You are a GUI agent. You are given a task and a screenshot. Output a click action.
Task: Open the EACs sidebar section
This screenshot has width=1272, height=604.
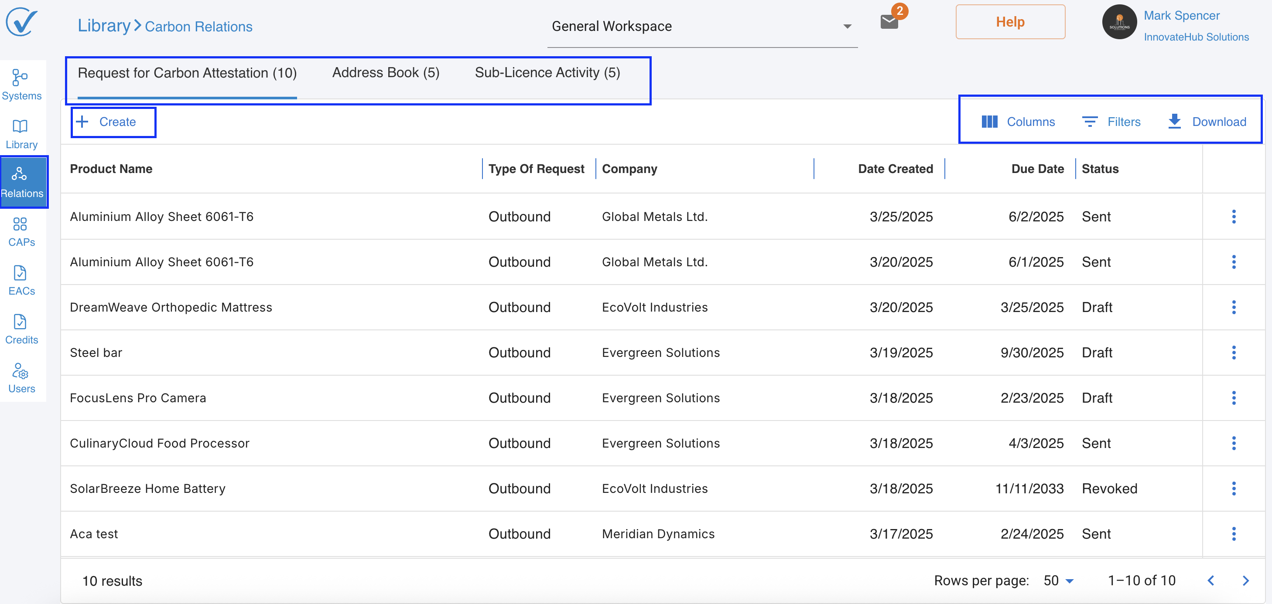[21, 280]
